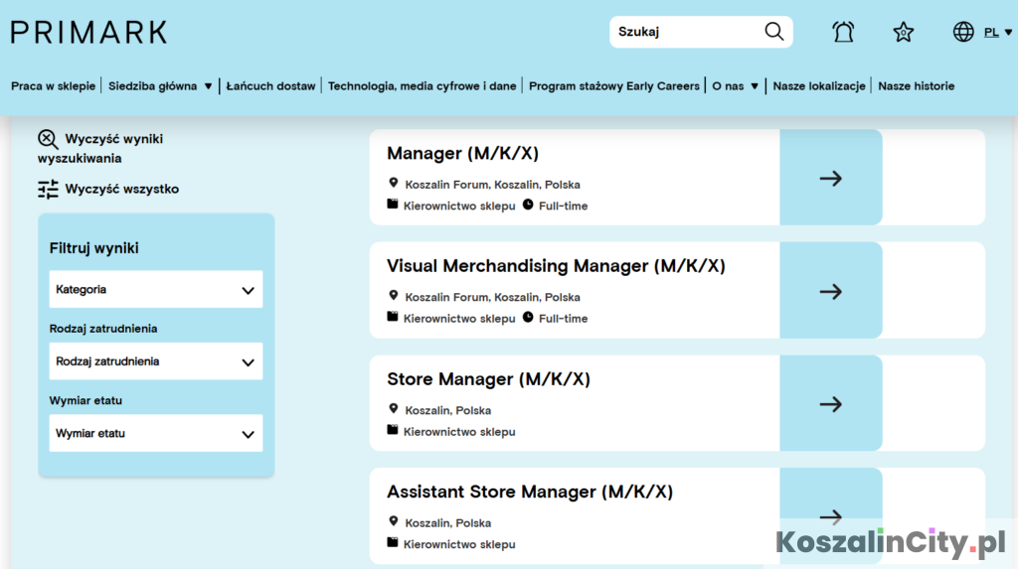Viewport: 1018px width, 569px height.
Task: Open job alerts bell icon
Action: click(843, 32)
